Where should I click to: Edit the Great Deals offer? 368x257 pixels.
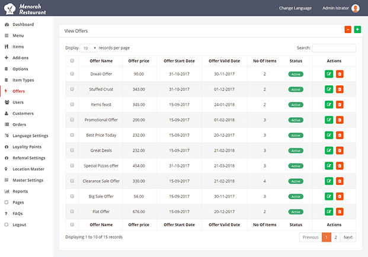coord(329,150)
